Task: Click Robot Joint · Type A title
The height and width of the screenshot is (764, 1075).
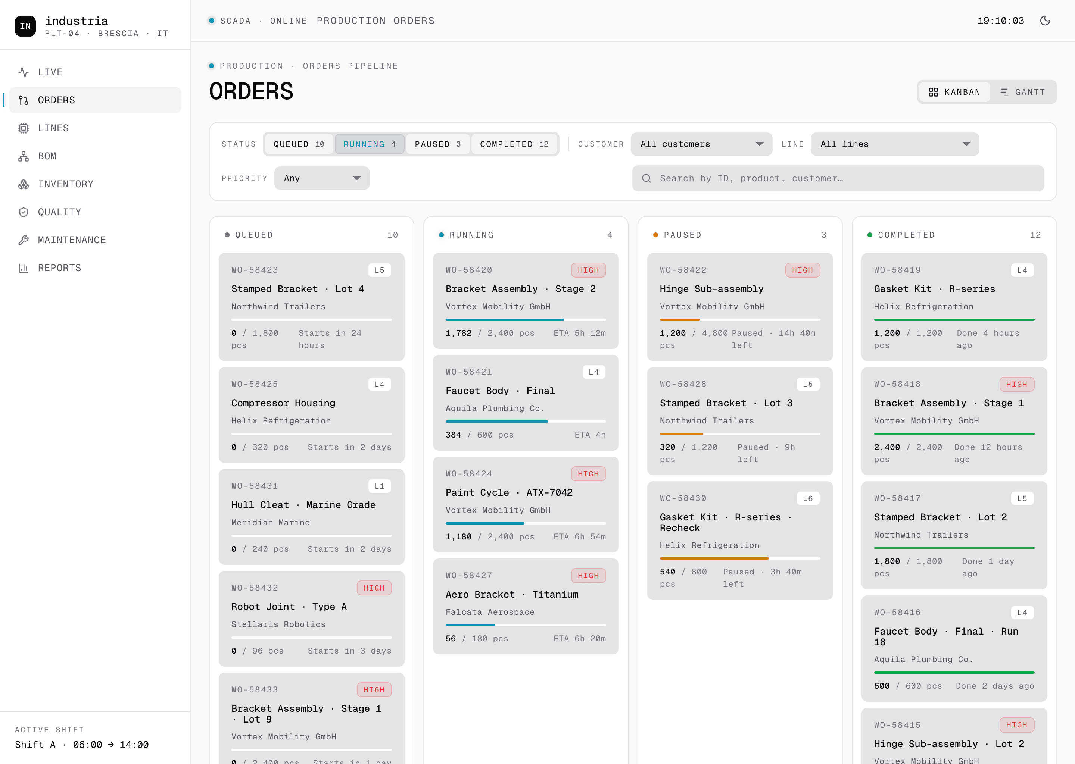Action: (x=289, y=607)
